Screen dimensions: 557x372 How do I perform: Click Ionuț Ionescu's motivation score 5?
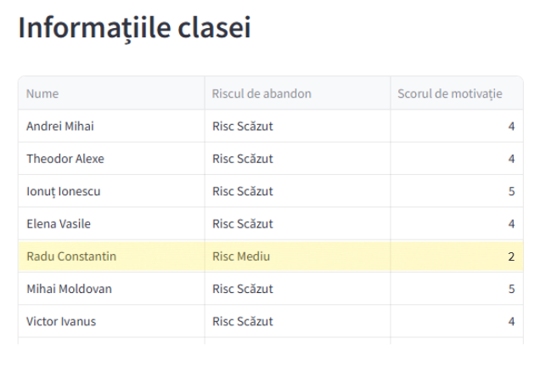click(511, 191)
